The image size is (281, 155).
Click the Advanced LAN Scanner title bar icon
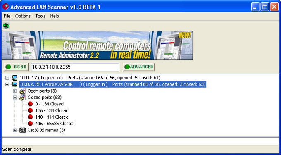click(x=5, y=7)
